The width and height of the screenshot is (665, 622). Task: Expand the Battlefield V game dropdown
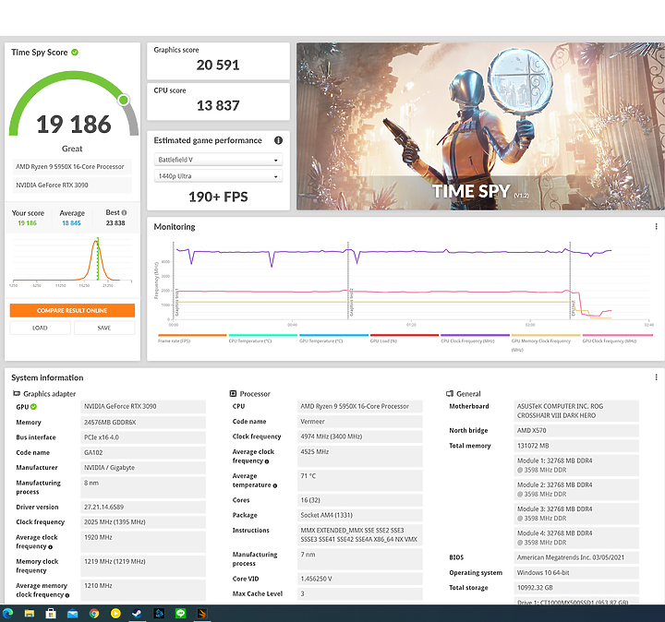218,160
